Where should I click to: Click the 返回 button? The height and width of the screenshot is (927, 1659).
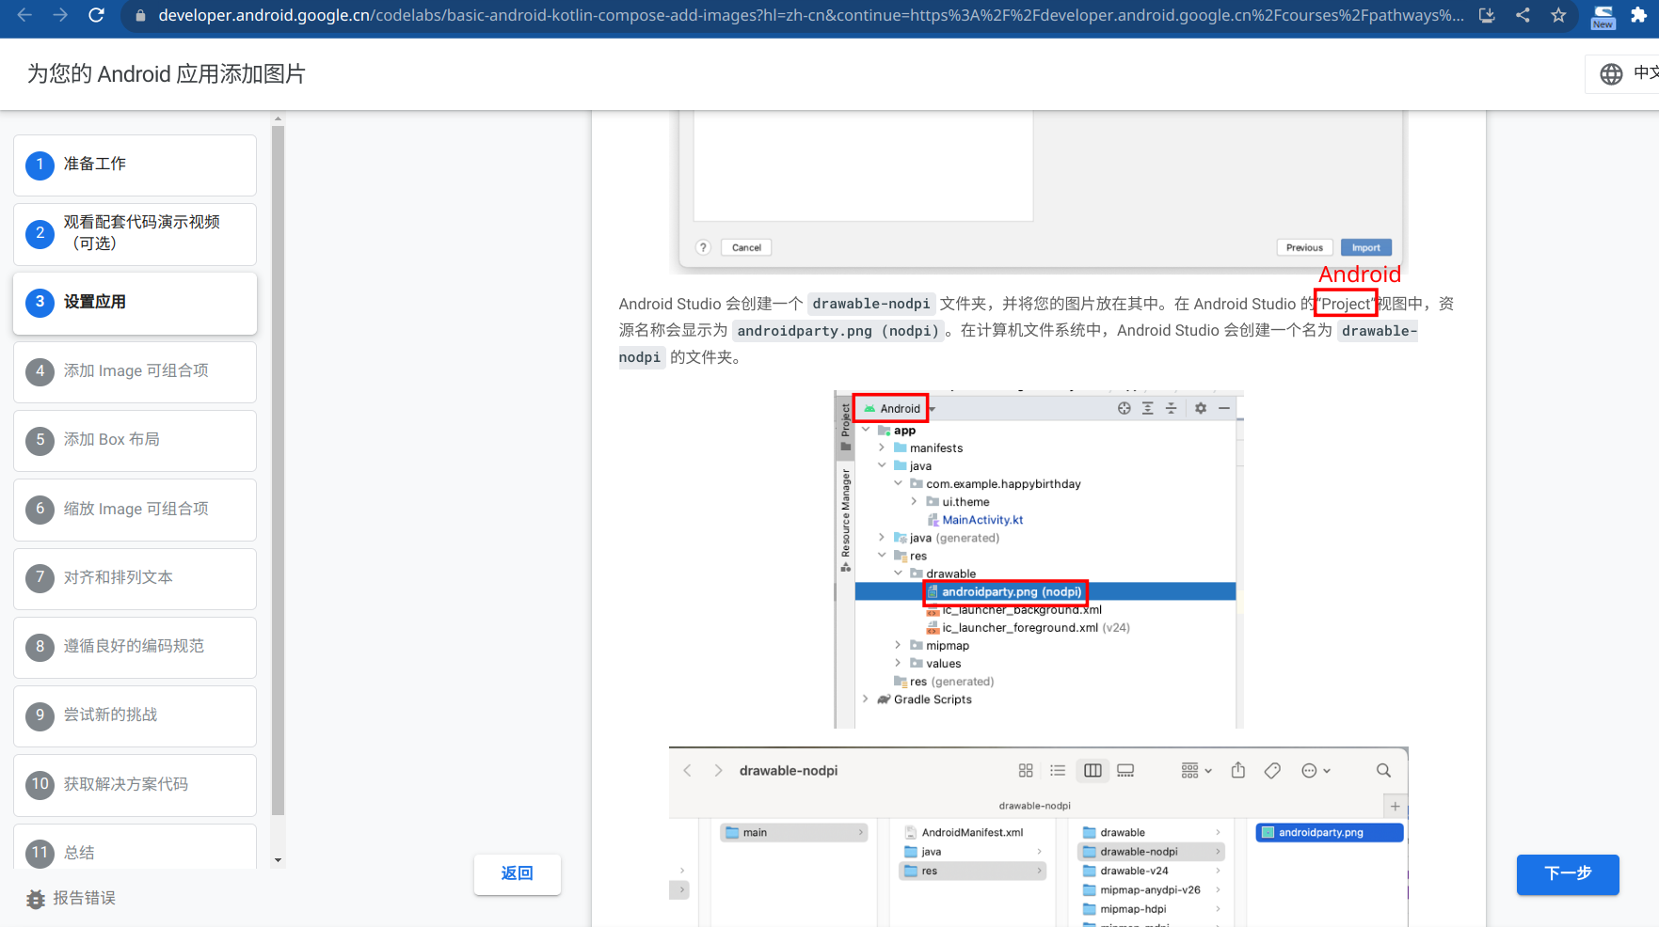coord(518,873)
